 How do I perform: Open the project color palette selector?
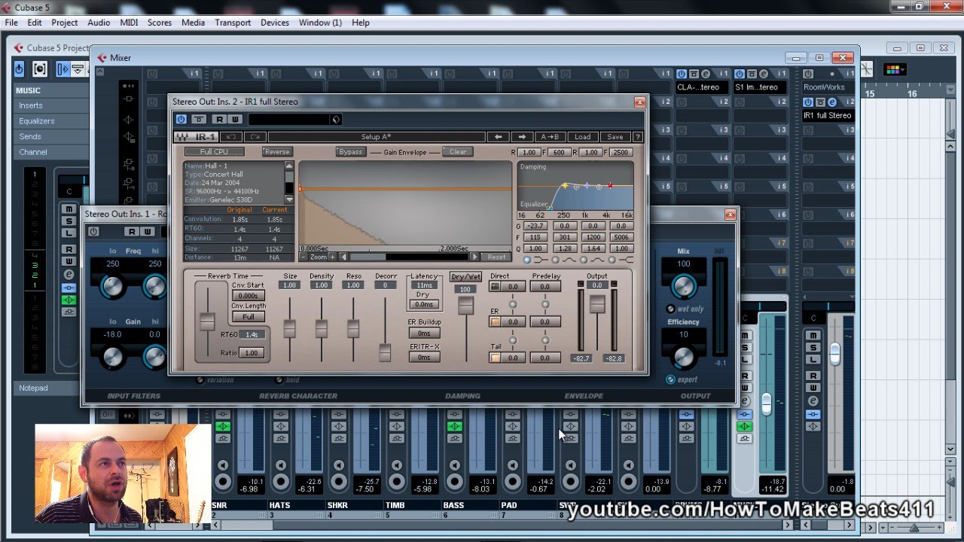coord(895,69)
